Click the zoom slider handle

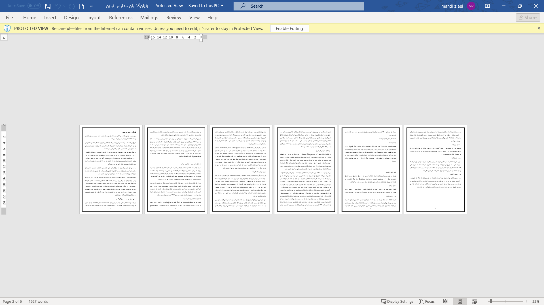tap(491, 301)
